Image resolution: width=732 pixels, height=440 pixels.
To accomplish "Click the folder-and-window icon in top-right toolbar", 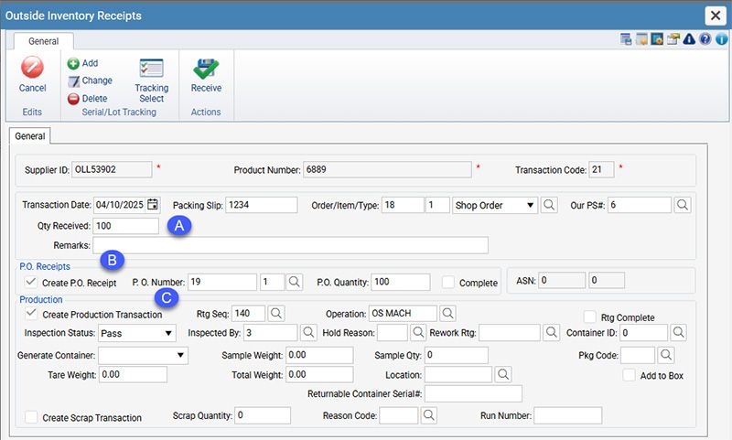I will pos(673,39).
